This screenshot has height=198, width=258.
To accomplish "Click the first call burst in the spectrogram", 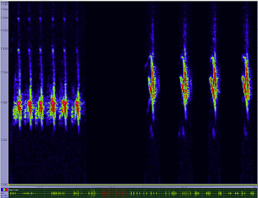I will point(19,104).
